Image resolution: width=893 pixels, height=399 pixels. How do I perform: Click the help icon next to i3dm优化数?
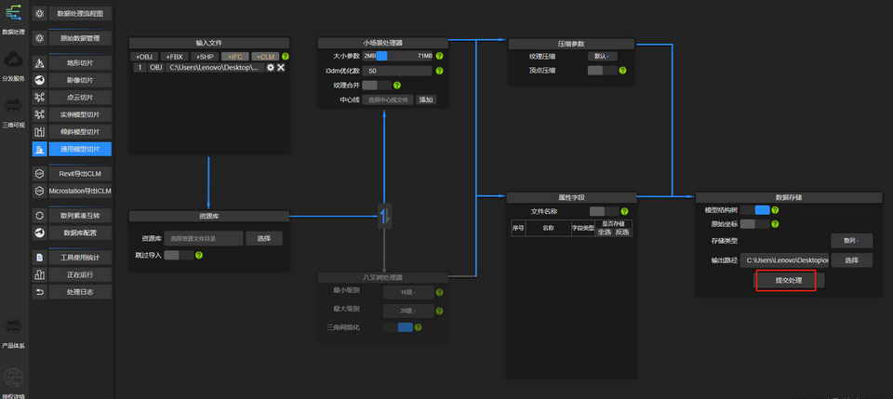(439, 71)
